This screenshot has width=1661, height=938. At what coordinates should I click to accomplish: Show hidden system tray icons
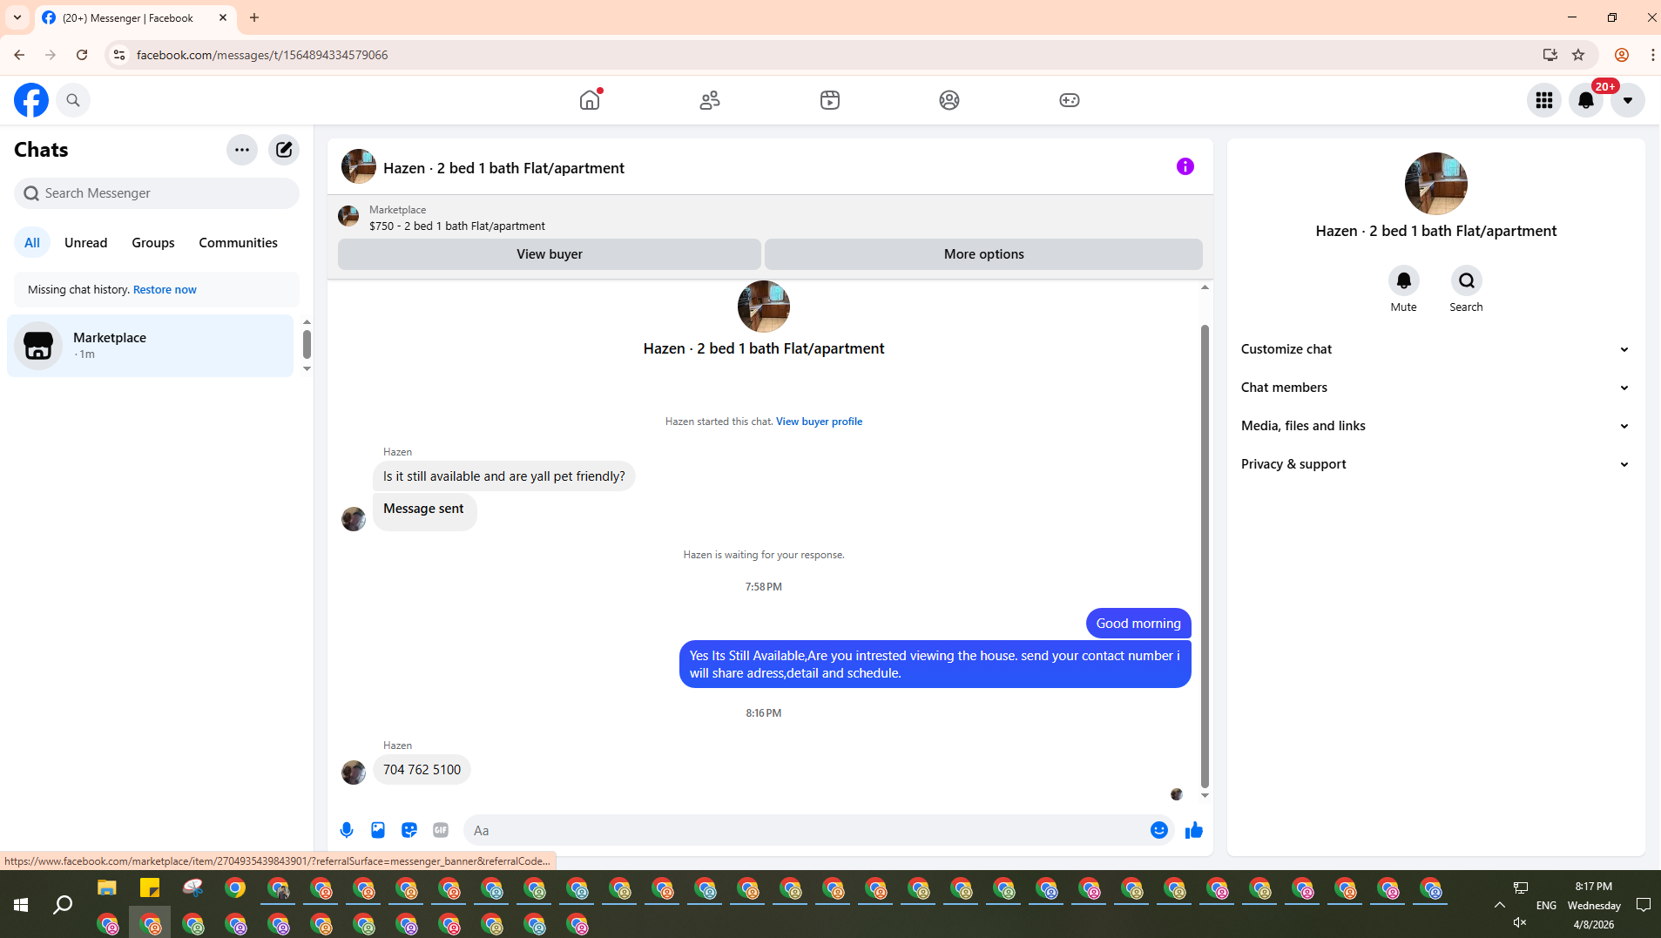tap(1500, 905)
